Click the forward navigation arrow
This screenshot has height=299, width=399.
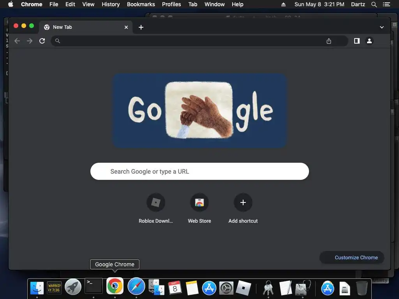pos(30,40)
